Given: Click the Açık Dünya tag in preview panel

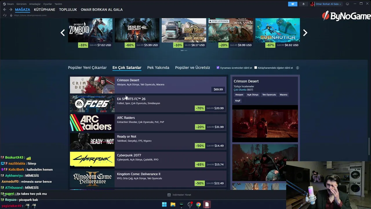Looking at the screenshot, I should tap(253, 95).
